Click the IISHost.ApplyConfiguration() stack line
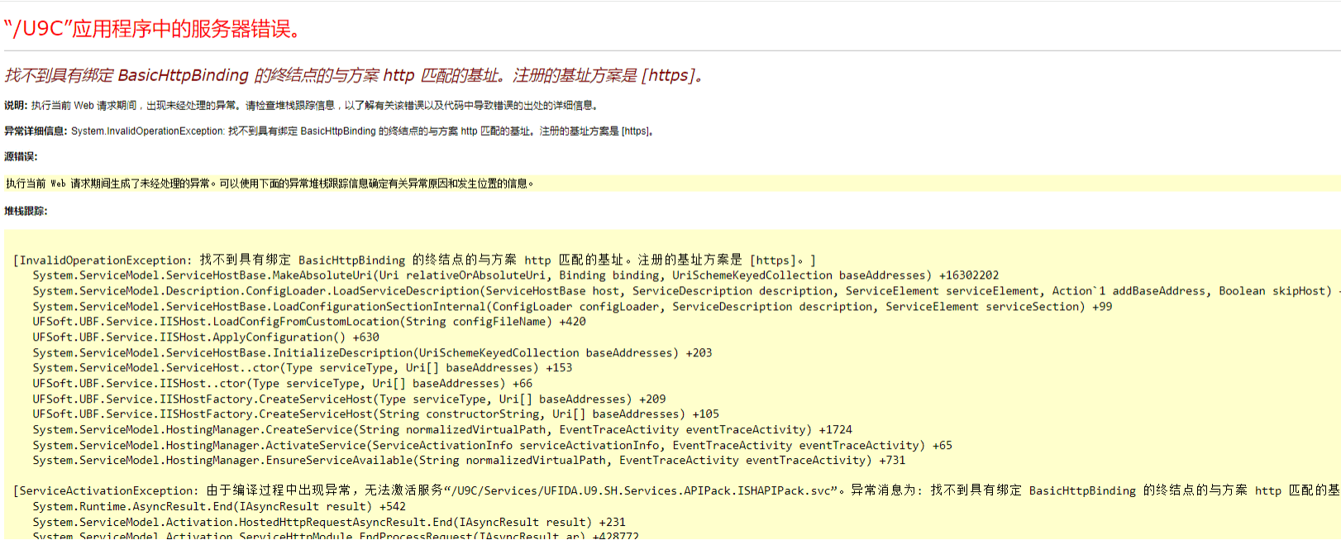Viewport: 1341px width, 540px height. pos(205,337)
